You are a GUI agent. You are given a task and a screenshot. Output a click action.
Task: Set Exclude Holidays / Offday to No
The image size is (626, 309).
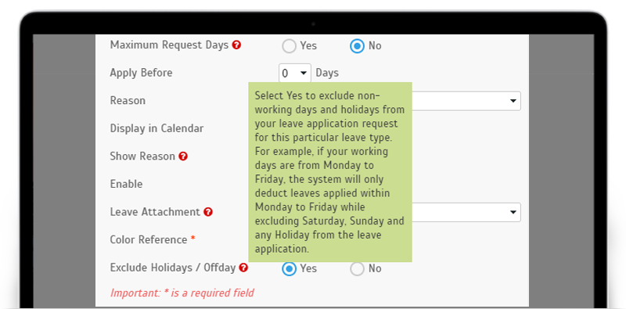[x=357, y=268]
